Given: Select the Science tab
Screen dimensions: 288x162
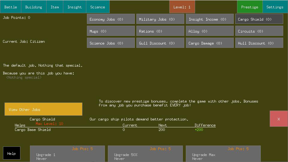Looking at the screenshot, I should pos(98,7).
